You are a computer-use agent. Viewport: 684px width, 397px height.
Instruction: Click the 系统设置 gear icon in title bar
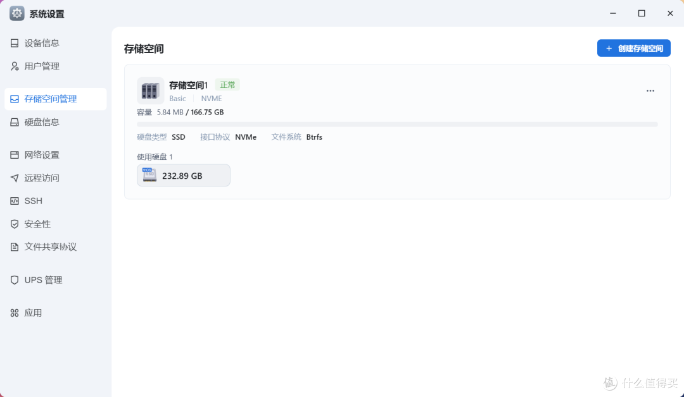click(x=17, y=13)
